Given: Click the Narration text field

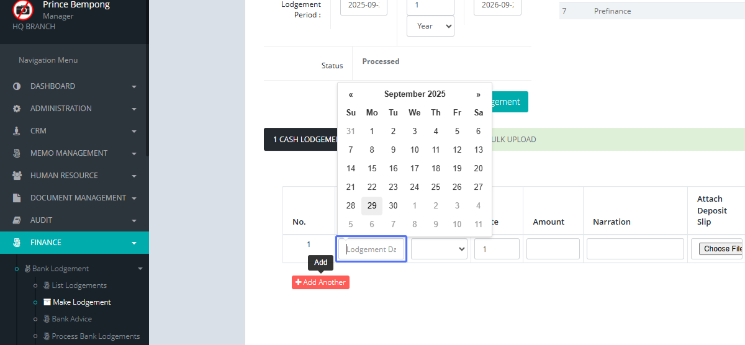Looking at the screenshot, I should (x=634, y=249).
